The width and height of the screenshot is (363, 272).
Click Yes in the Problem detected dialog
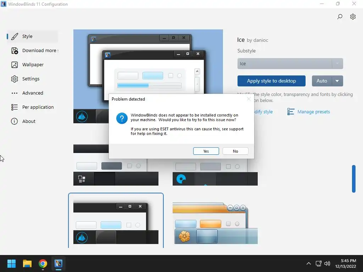point(206,151)
